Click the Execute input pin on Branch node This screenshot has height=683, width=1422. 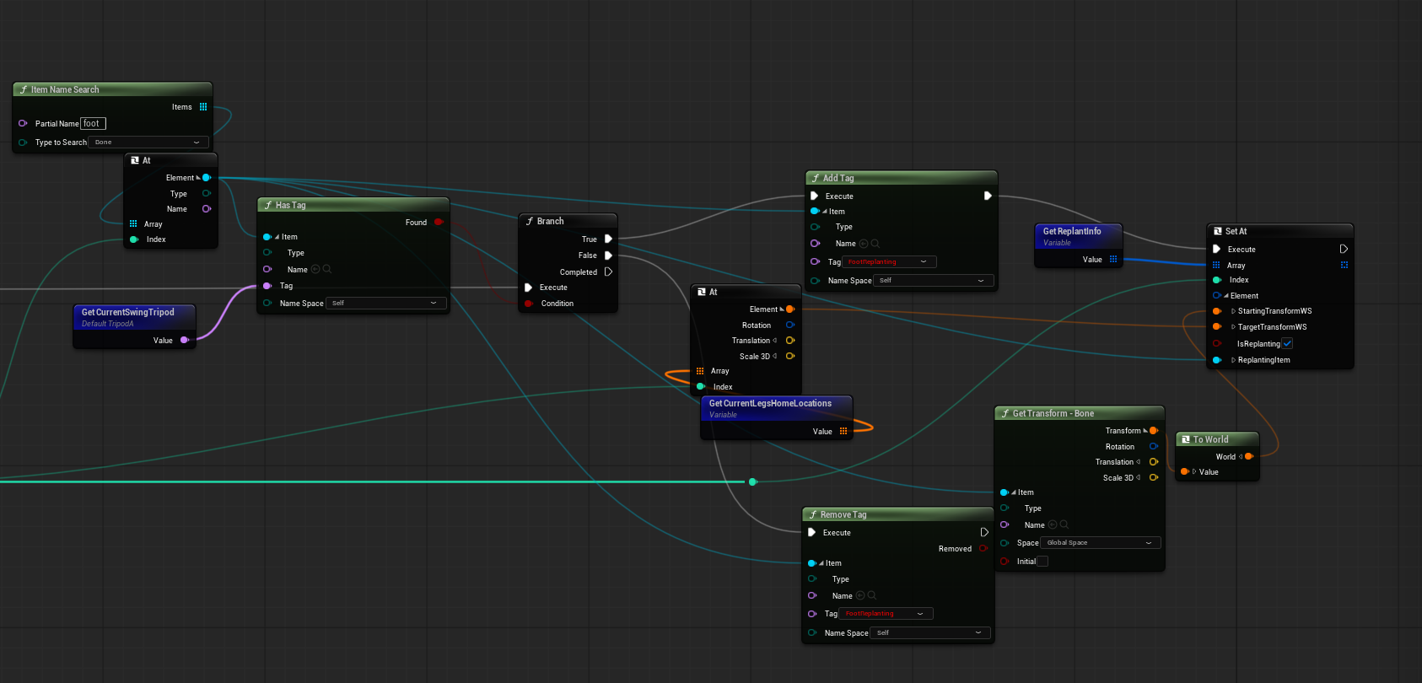click(x=529, y=288)
